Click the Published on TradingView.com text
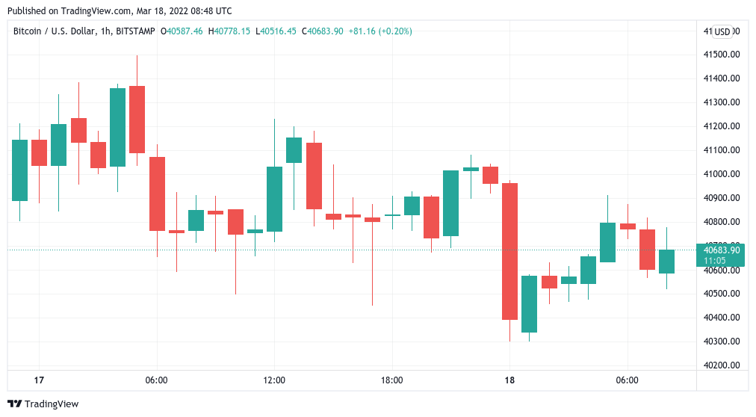The width and height of the screenshot is (756, 417). click(x=118, y=10)
